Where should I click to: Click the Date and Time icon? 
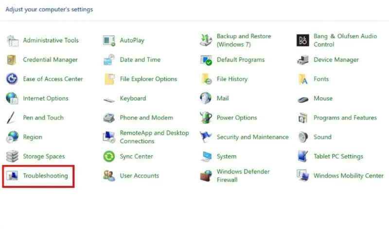tap(109, 60)
